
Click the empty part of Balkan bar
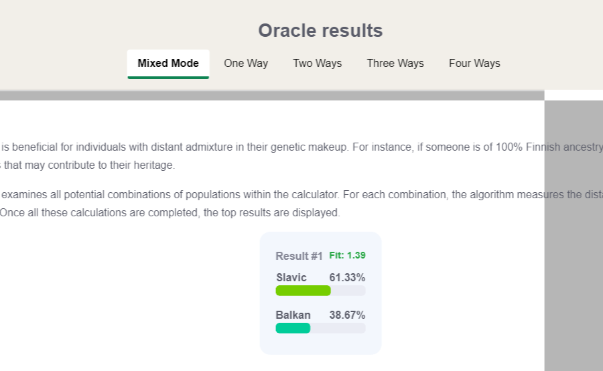pyautogui.click(x=338, y=328)
